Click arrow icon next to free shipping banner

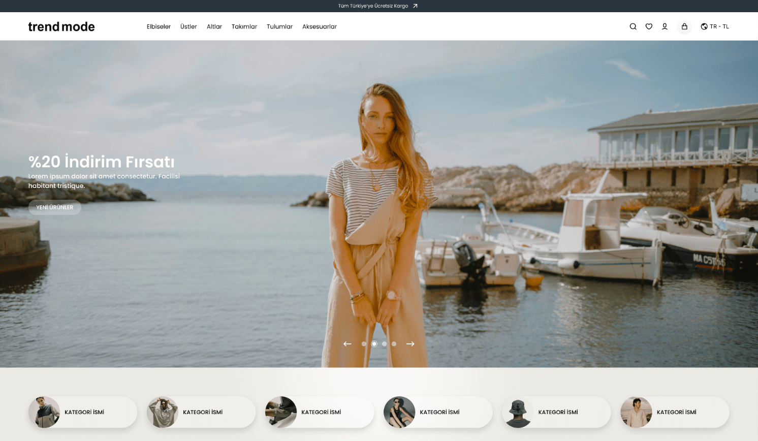tap(415, 6)
